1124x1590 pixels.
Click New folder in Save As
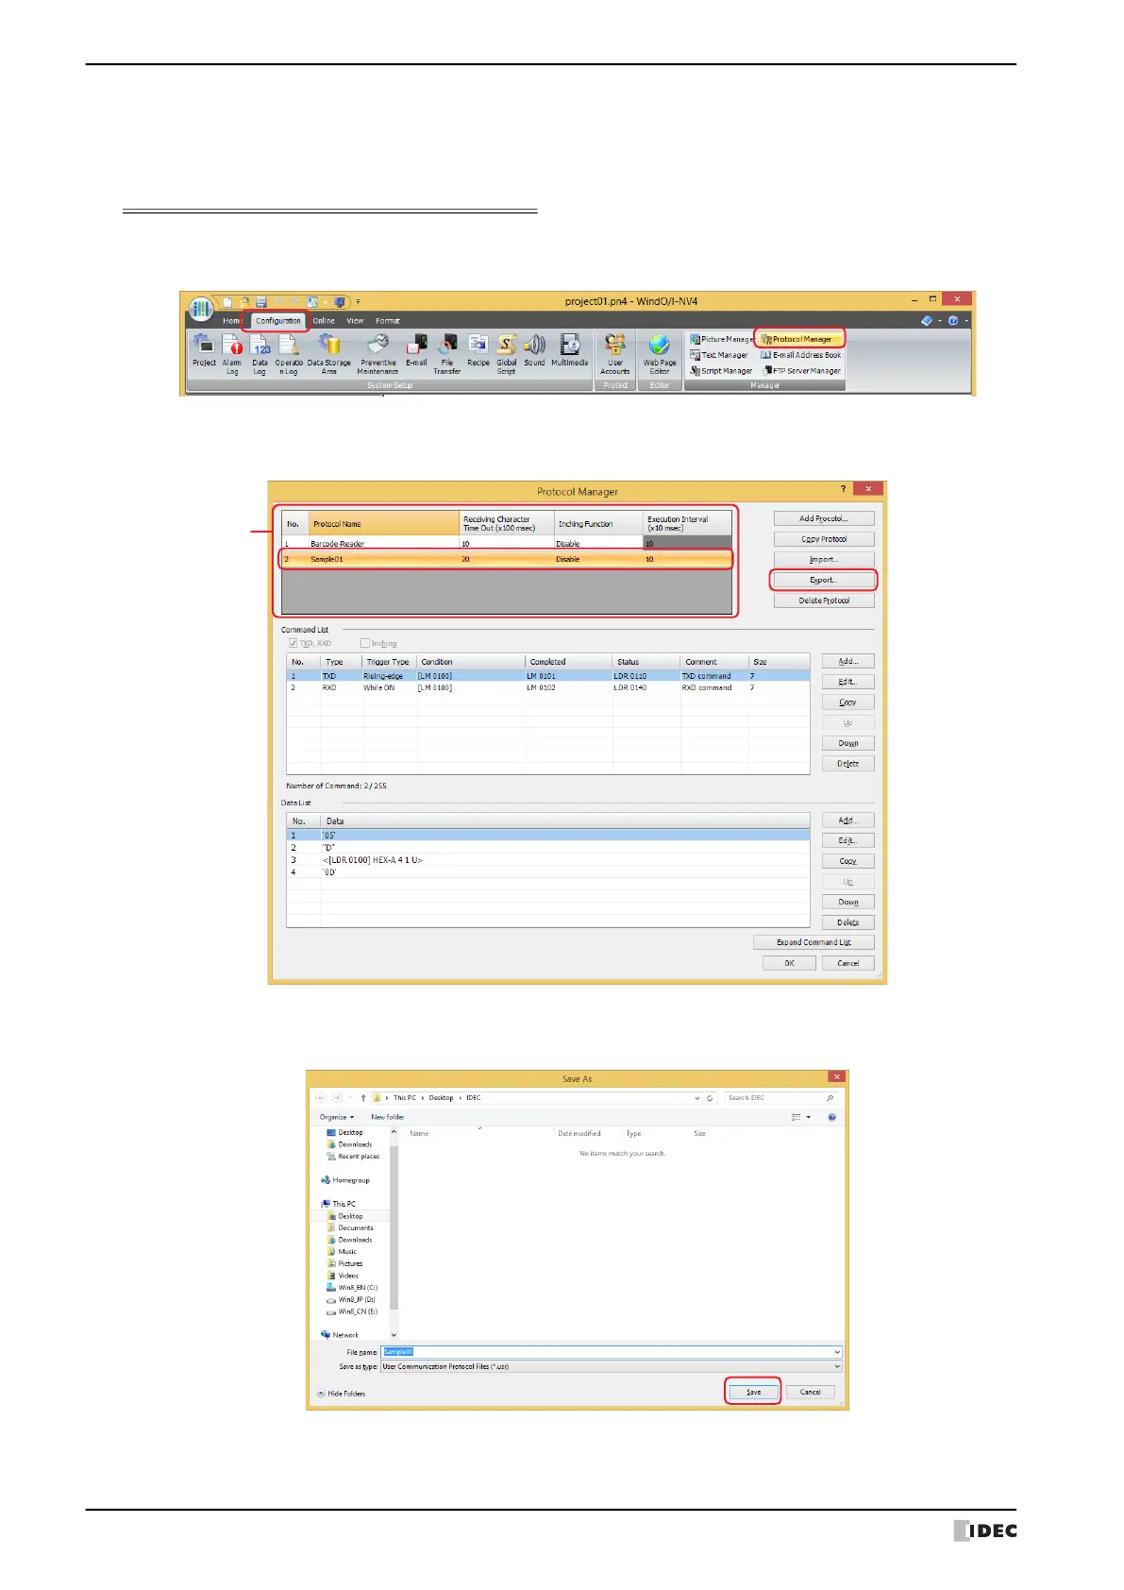pyautogui.click(x=387, y=1117)
